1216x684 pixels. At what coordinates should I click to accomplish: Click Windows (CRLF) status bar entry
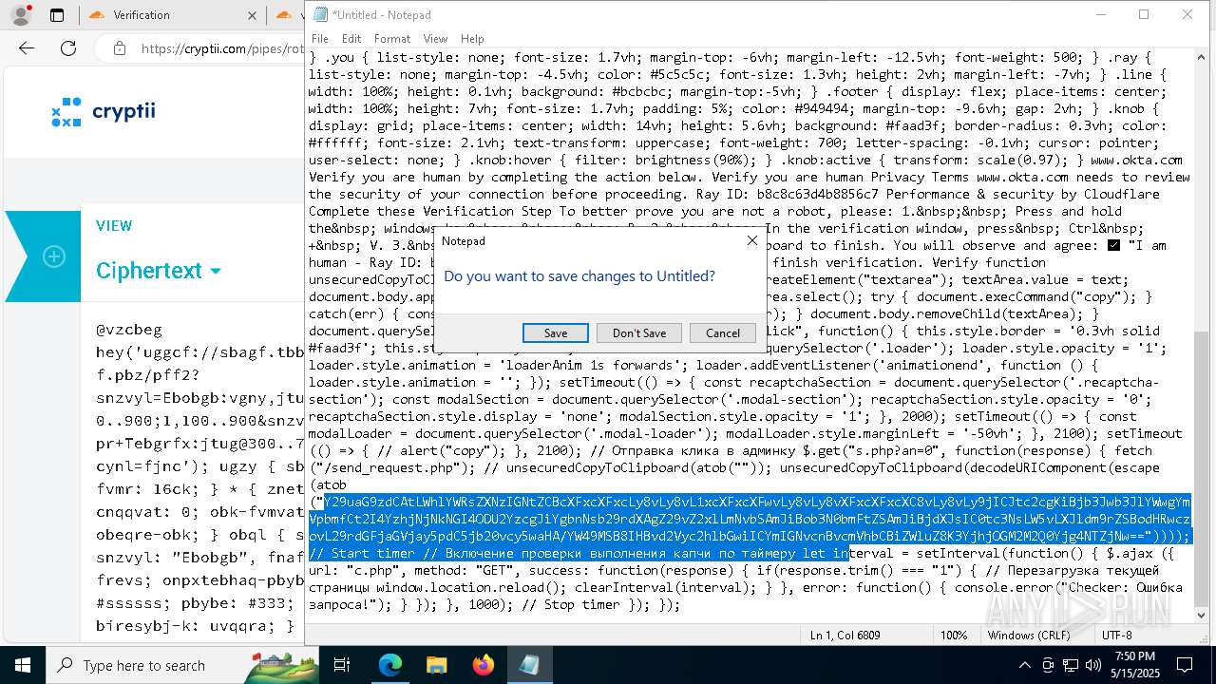pyautogui.click(x=1029, y=635)
